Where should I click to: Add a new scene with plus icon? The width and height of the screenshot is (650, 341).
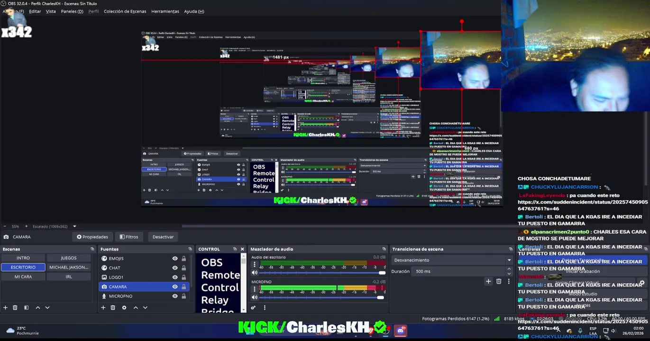pyautogui.click(x=5, y=307)
